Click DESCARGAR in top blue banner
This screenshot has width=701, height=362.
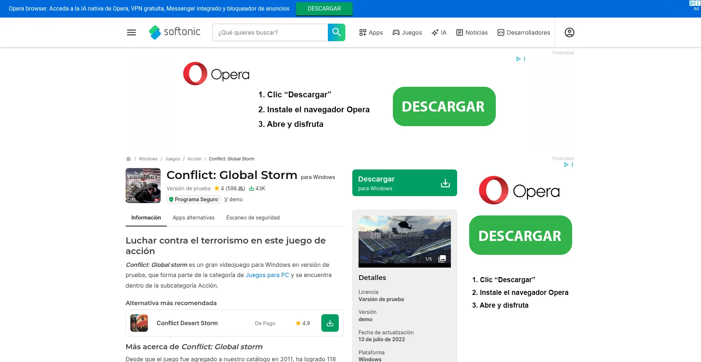pos(324,9)
